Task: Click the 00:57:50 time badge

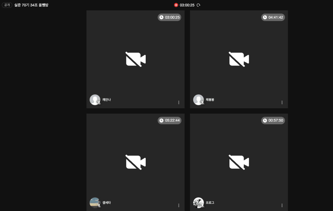Action: click(273, 120)
